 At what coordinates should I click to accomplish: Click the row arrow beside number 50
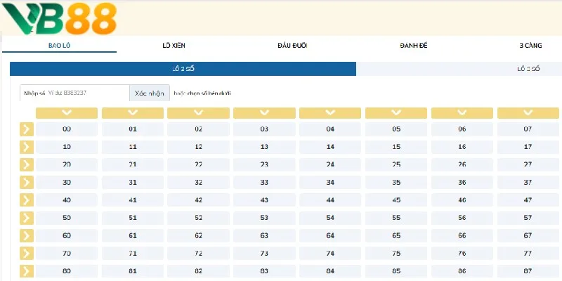click(x=27, y=218)
